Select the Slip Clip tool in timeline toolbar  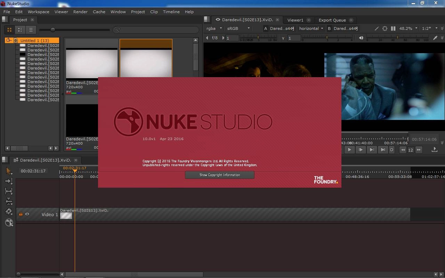coord(9,191)
